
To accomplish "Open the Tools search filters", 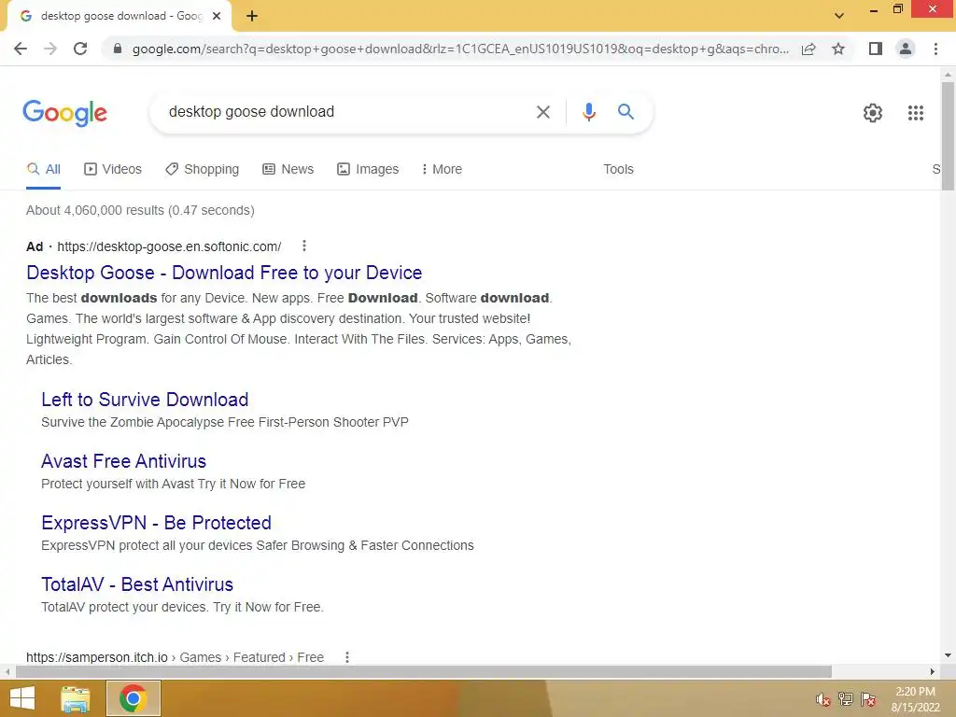I will (x=618, y=170).
